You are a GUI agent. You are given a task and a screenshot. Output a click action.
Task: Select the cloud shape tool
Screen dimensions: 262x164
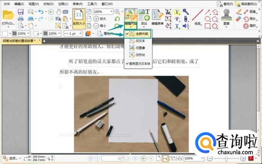pyautogui.click(x=215, y=26)
